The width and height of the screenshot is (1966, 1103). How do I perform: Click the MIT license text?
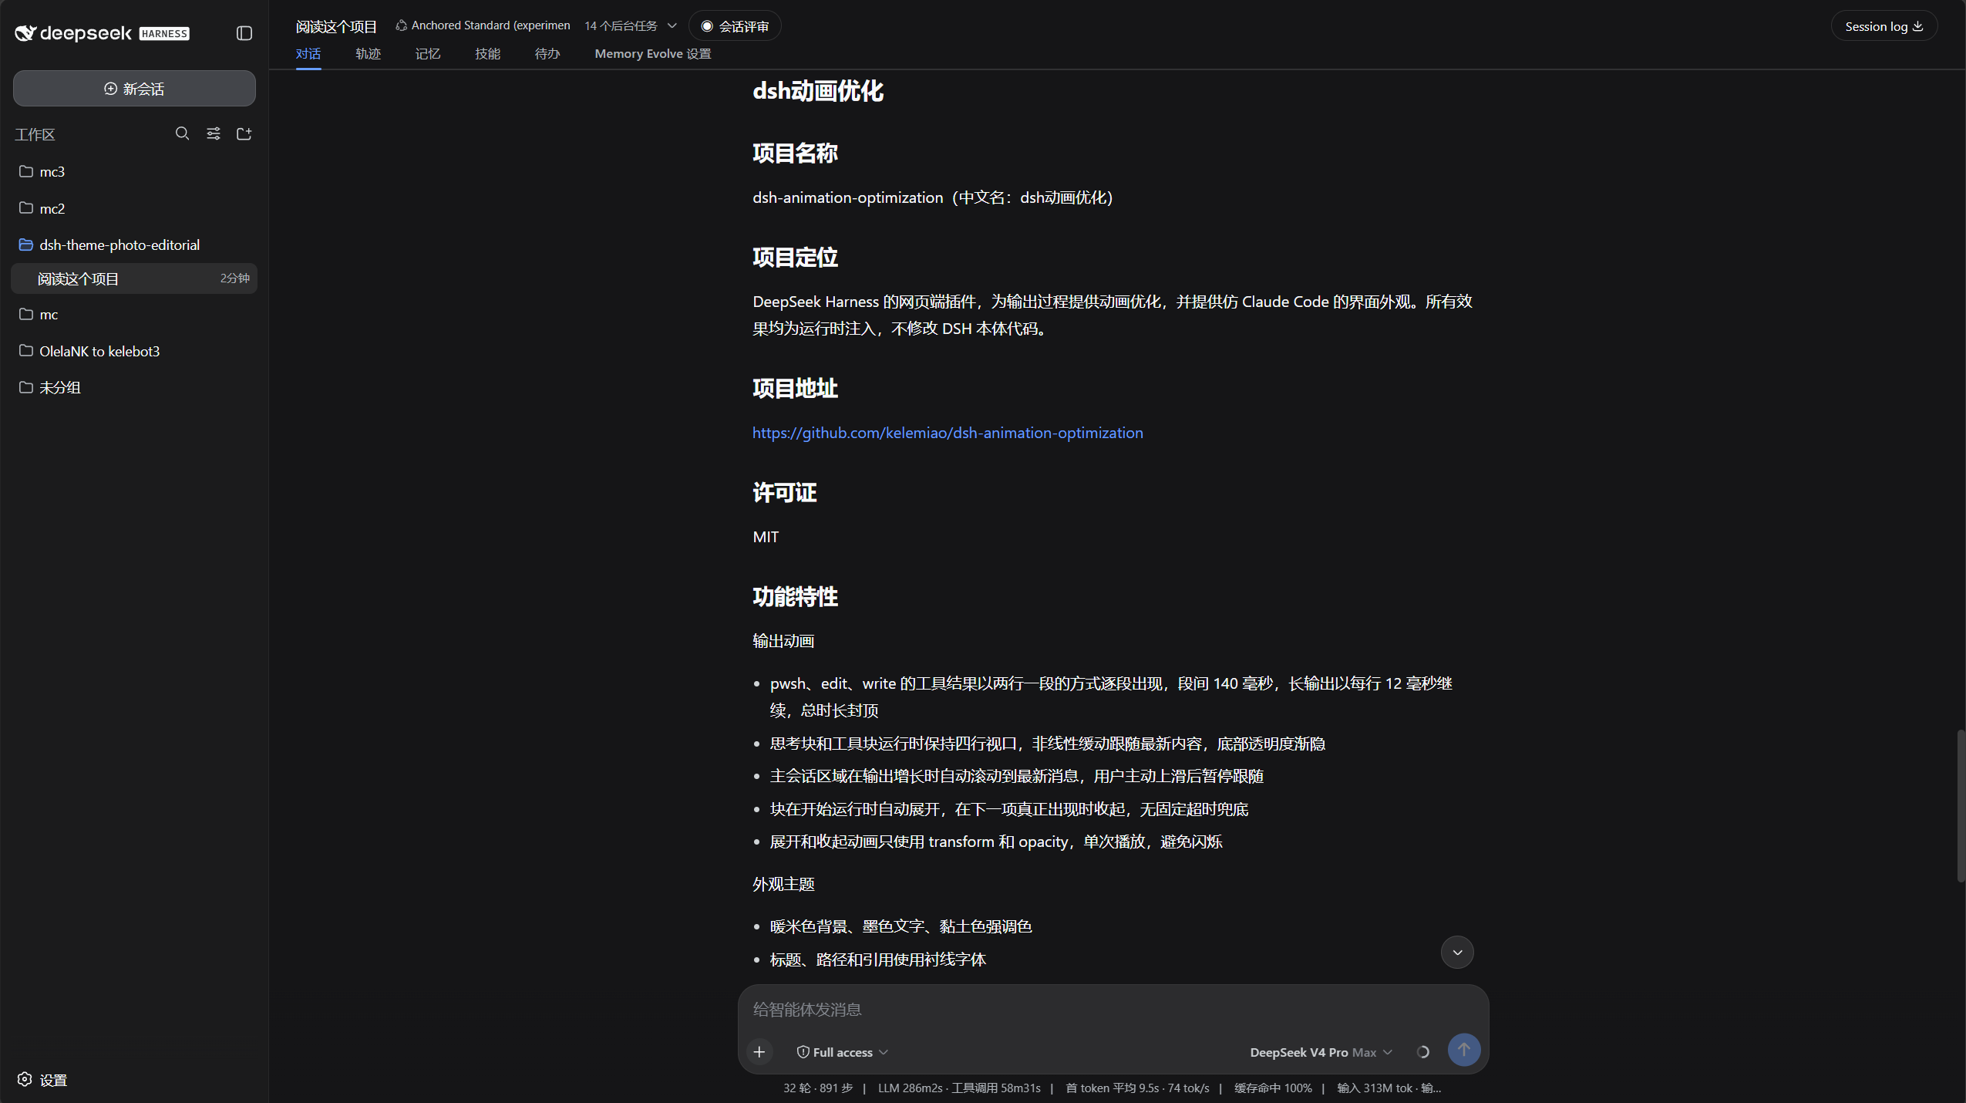(x=766, y=537)
